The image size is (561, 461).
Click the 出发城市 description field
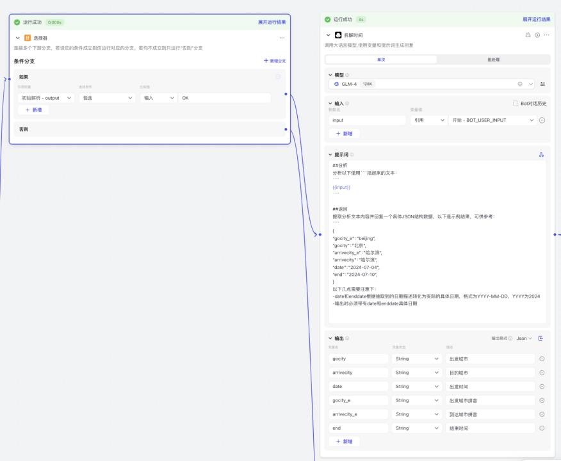[x=490, y=359]
